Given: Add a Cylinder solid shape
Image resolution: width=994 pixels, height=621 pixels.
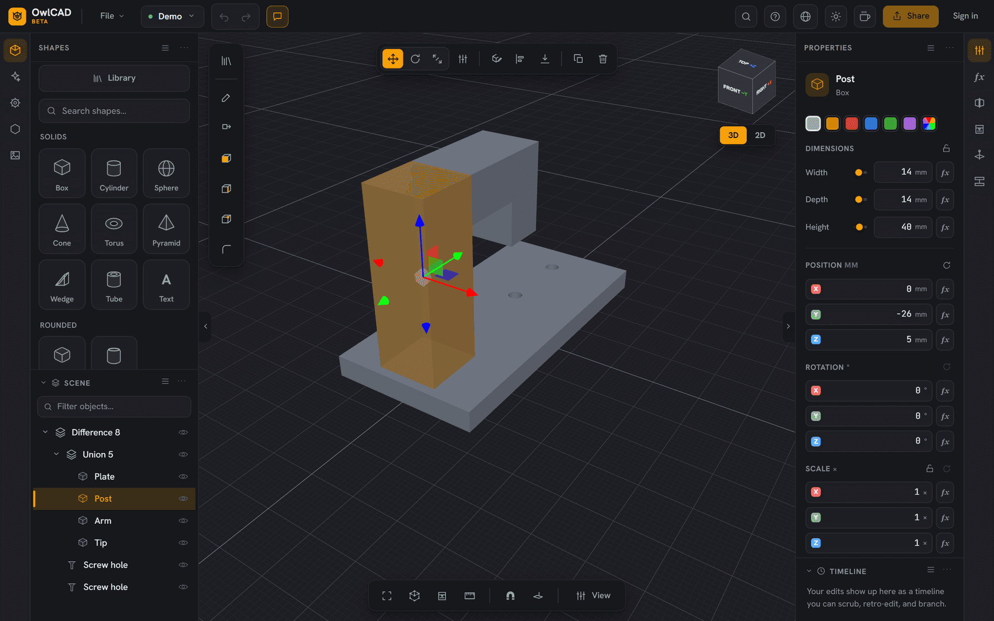Looking at the screenshot, I should tap(114, 174).
